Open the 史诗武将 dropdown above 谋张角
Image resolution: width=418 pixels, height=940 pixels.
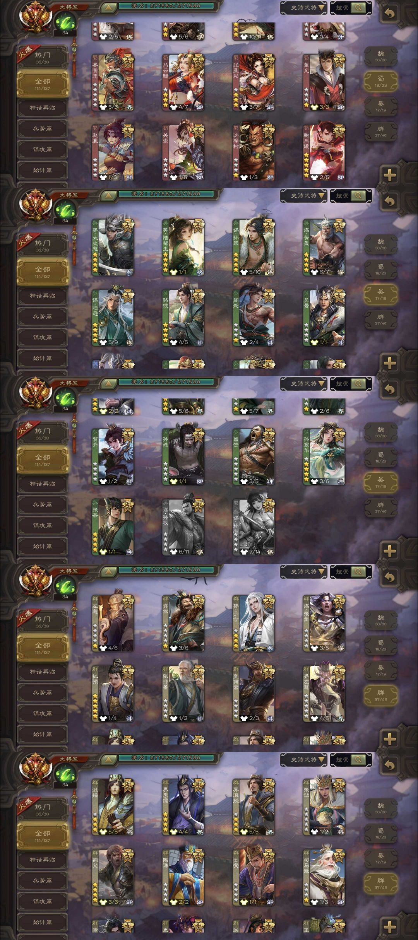(304, 572)
